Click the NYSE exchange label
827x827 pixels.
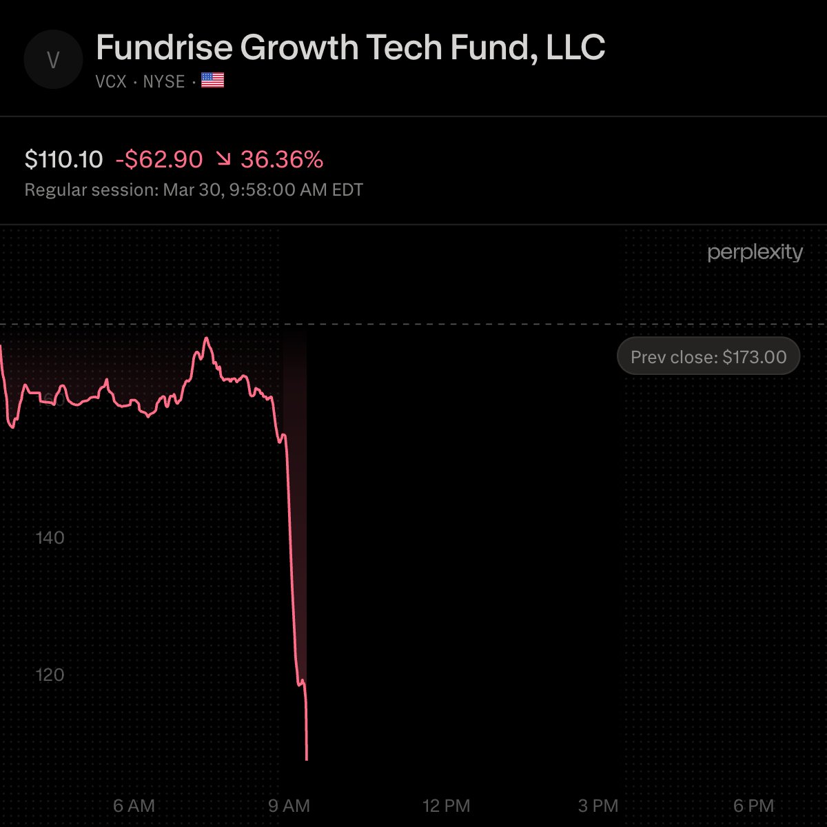point(164,82)
